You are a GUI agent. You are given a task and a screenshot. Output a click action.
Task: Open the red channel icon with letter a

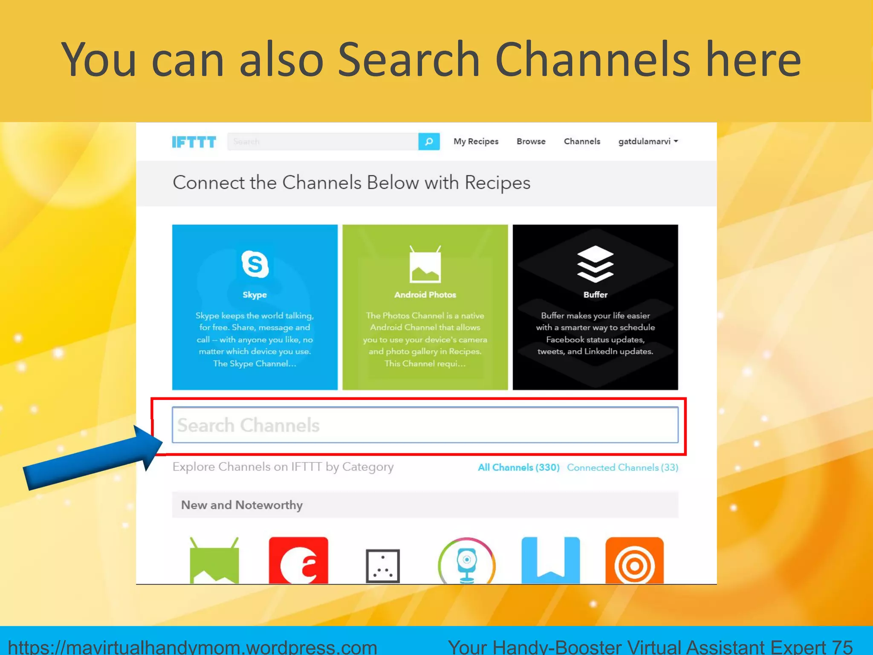298,560
